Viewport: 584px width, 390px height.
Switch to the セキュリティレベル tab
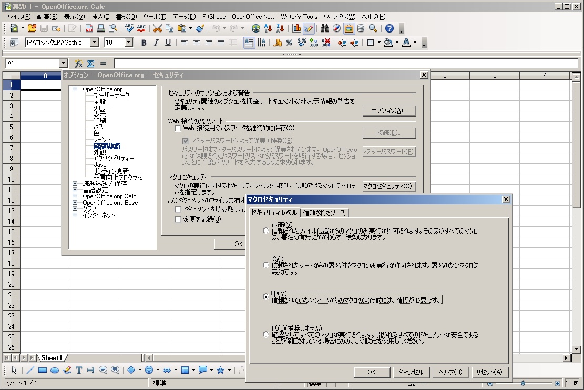click(274, 212)
